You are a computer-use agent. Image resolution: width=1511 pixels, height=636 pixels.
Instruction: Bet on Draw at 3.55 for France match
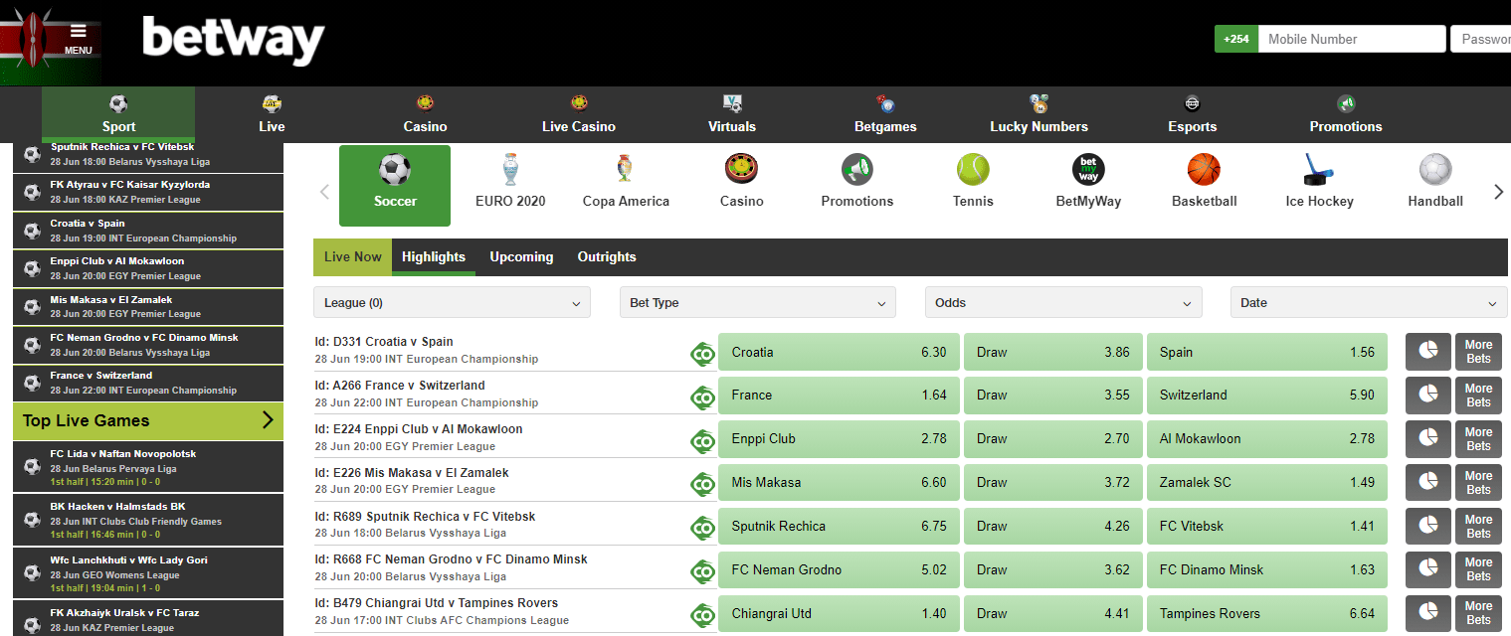(x=1053, y=396)
